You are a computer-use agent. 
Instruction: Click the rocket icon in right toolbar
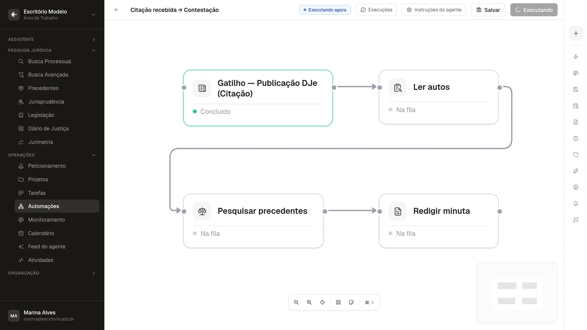point(576,171)
